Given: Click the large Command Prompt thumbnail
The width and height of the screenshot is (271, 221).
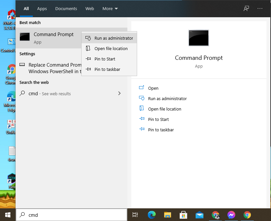Looking at the screenshot, I should click(x=199, y=38).
